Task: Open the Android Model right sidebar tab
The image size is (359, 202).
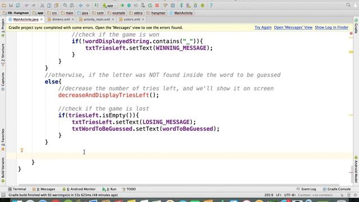Action: 356,169
